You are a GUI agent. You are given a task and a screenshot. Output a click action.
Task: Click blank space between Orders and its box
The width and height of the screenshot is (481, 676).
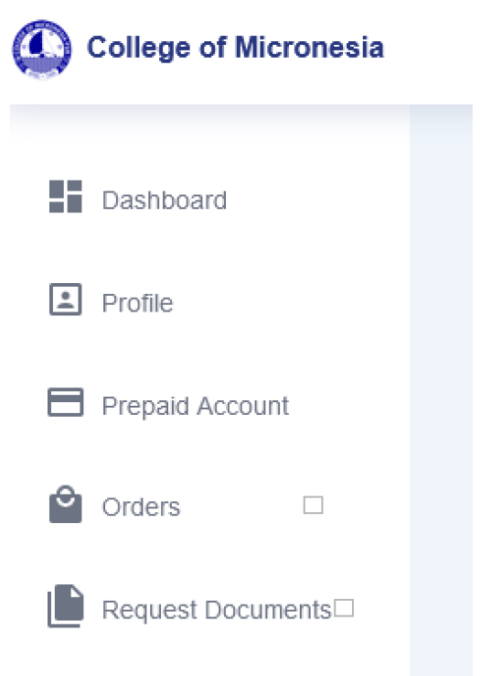[241, 506]
